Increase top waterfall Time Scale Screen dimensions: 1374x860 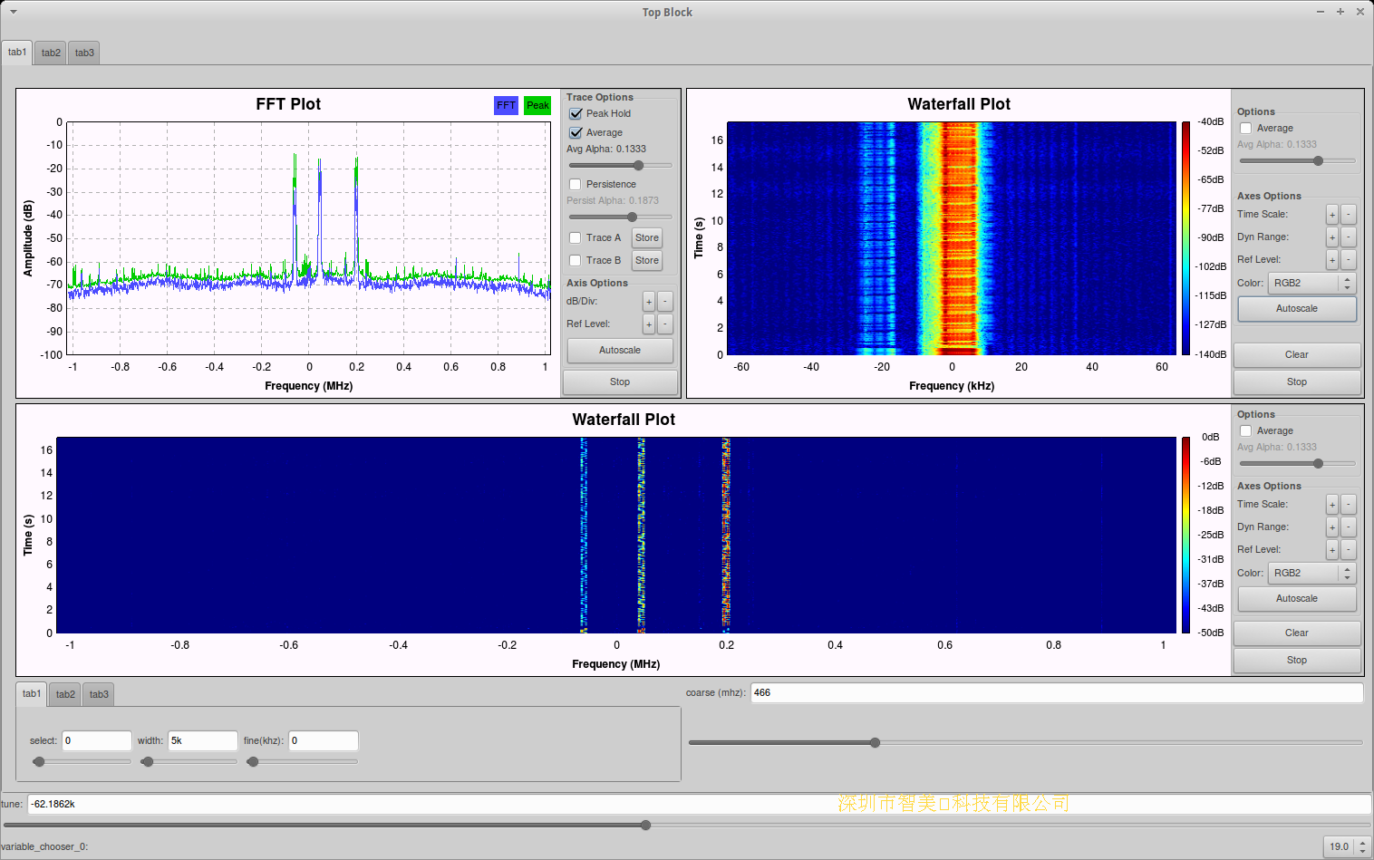pos(1331,215)
